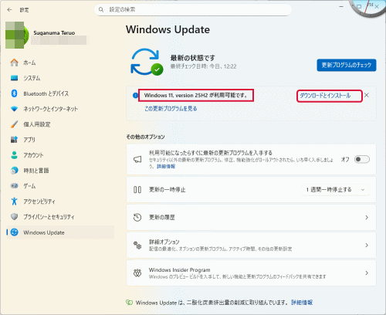386x315 pixels.
Task: Click Windows Update page title
Action: pos(168,29)
